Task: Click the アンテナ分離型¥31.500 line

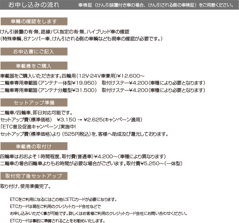Action: [103, 90]
